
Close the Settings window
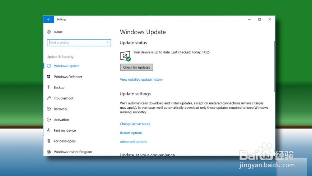pos(270,19)
